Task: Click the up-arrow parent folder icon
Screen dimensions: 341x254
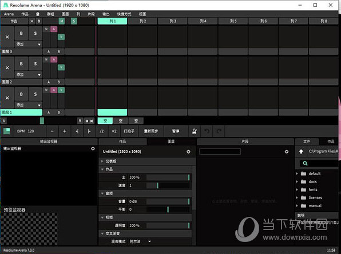Action: click(x=301, y=151)
